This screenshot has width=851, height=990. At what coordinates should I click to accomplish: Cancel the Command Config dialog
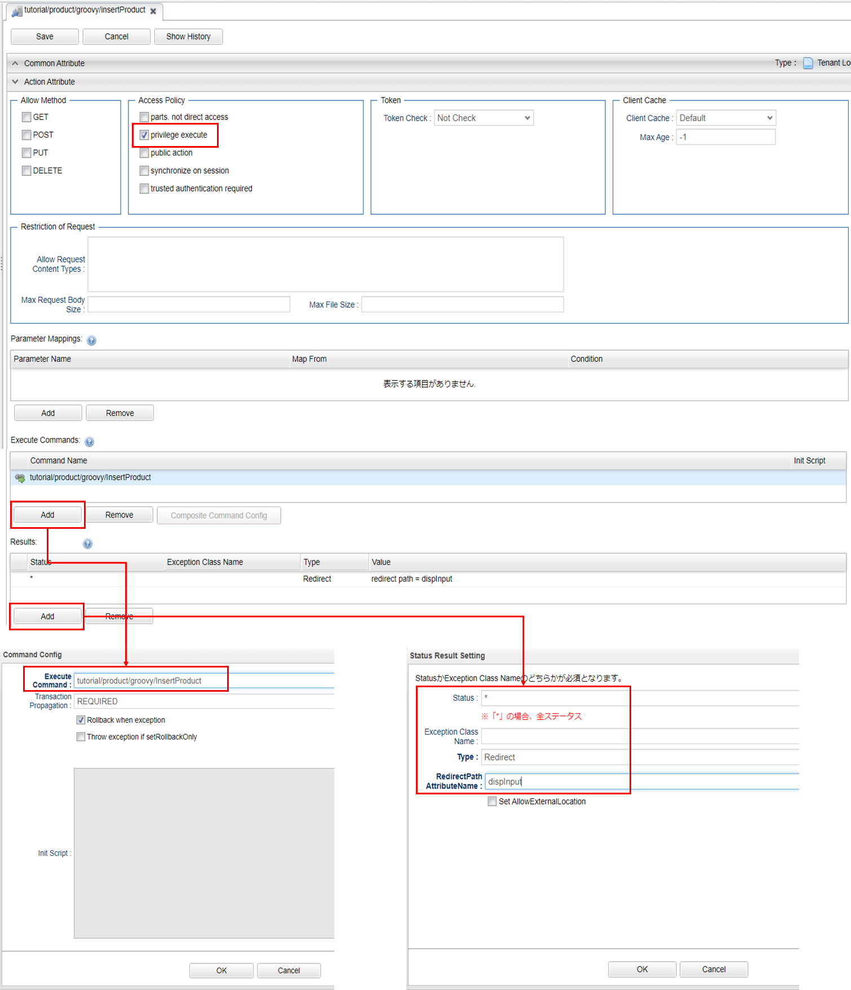(289, 970)
